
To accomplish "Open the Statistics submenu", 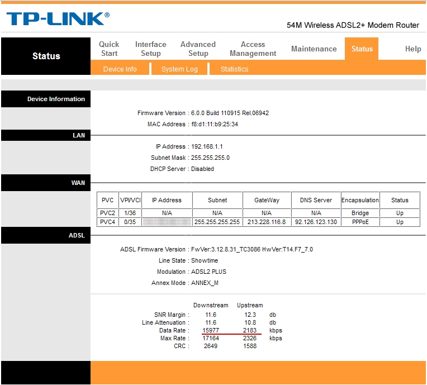I will tap(234, 69).
